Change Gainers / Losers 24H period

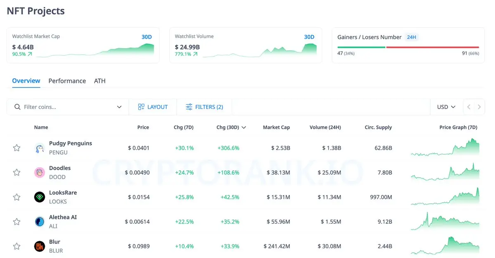(411, 37)
